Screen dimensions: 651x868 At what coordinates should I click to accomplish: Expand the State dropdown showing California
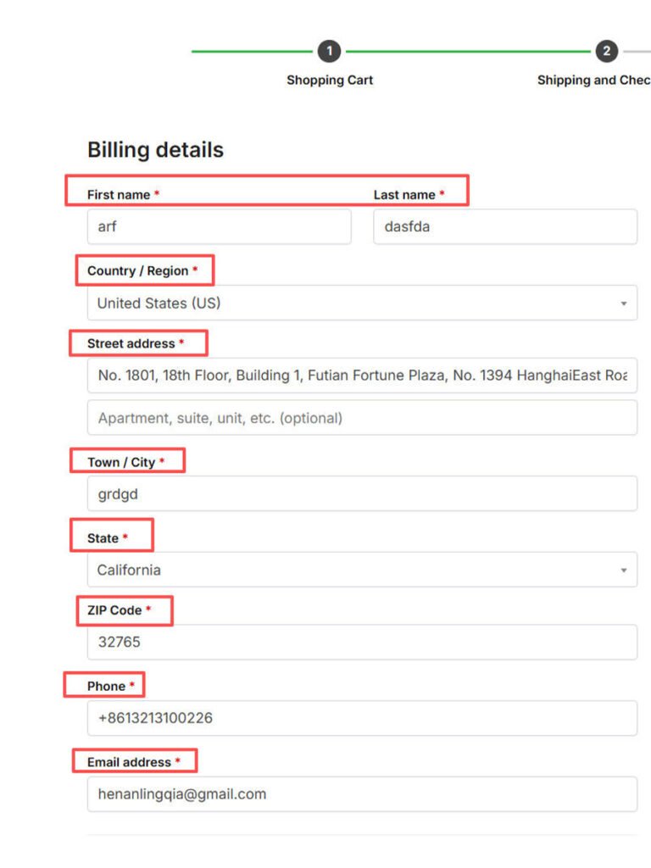coord(362,570)
